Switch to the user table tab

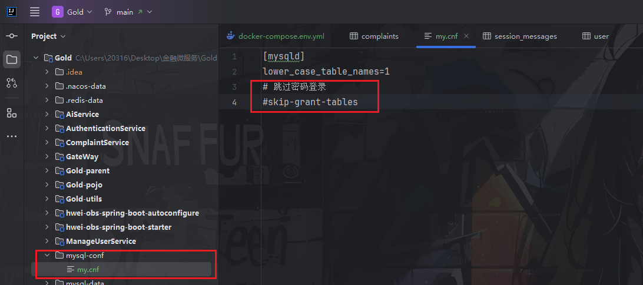[596, 36]
